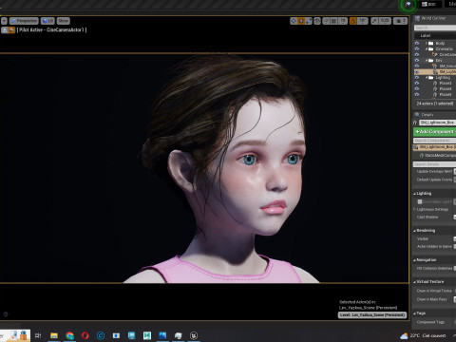Open Opera browser from the taskbar

(85, 335)
